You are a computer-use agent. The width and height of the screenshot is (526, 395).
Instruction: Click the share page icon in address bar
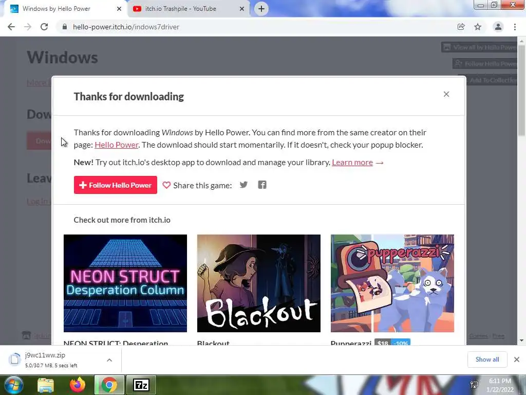click(461, 27)
